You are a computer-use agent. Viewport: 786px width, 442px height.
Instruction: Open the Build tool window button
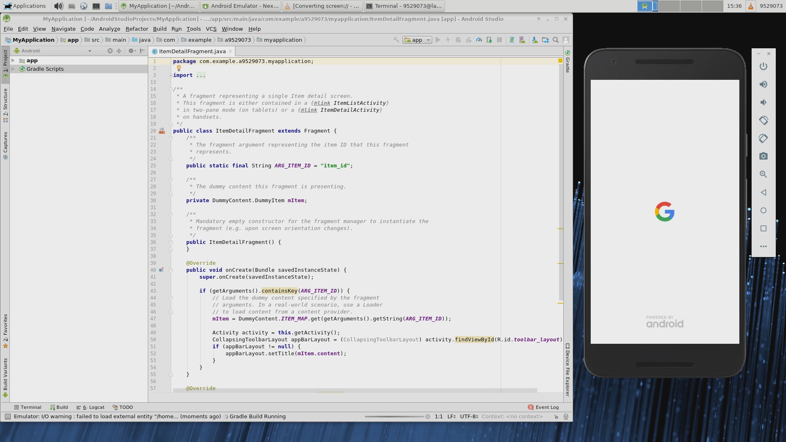pyautogui.click(x=59, y=408)
